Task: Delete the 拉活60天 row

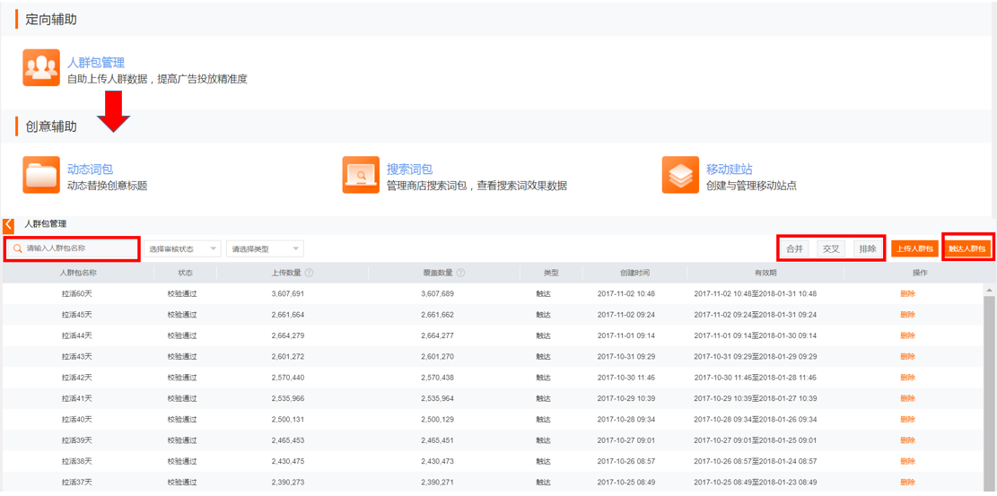Action: [907, 293]
